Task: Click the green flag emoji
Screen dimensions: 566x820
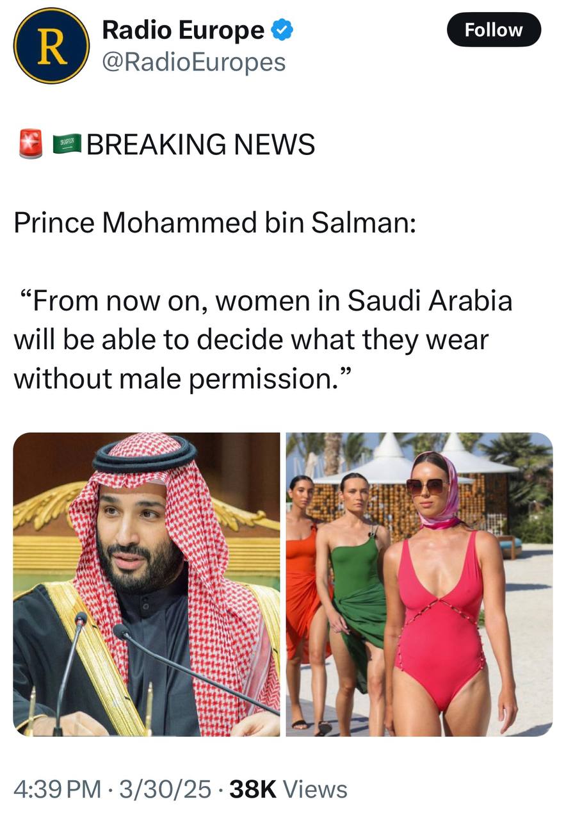Action: click(x=66, y=144)
